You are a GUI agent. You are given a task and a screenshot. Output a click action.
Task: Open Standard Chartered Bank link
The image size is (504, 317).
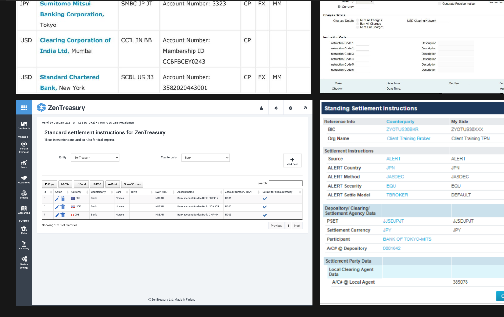(x=69, y=82)
